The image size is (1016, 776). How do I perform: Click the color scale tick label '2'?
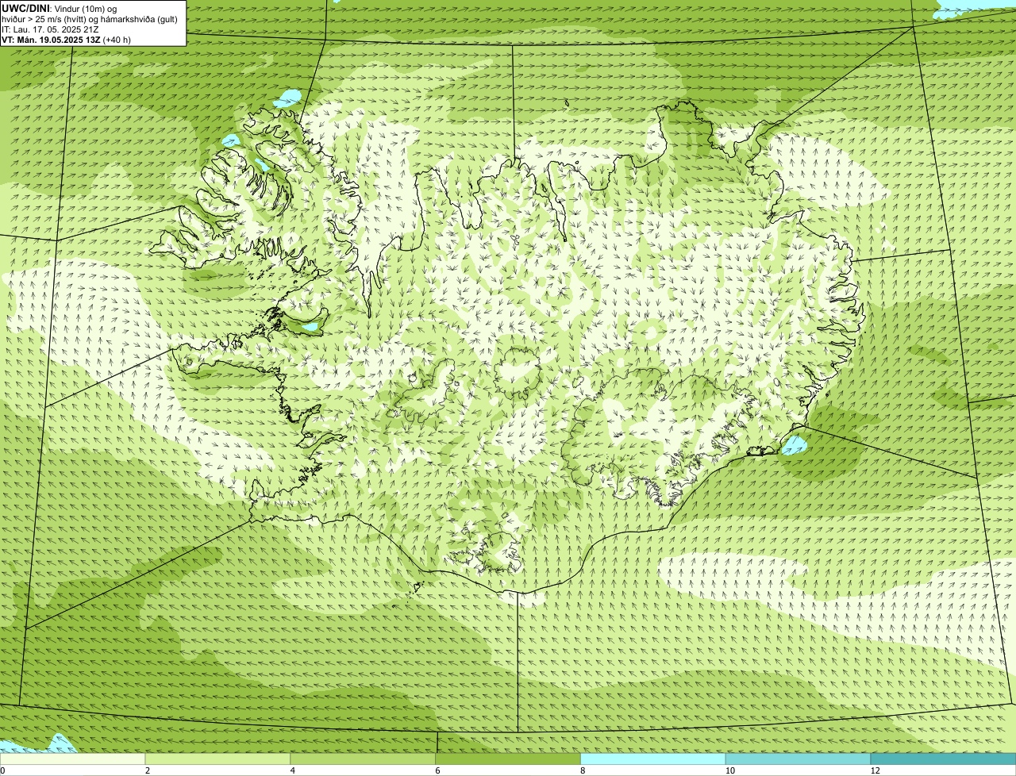[x=148, y=770]
